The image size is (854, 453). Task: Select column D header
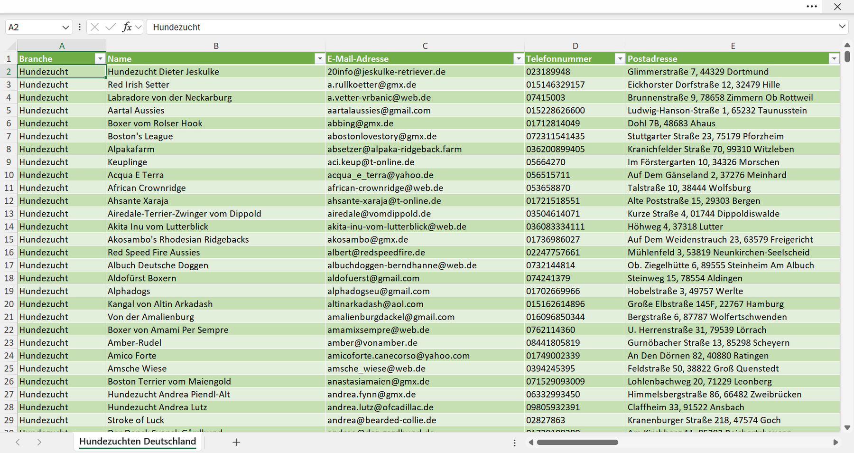[575, 46]
